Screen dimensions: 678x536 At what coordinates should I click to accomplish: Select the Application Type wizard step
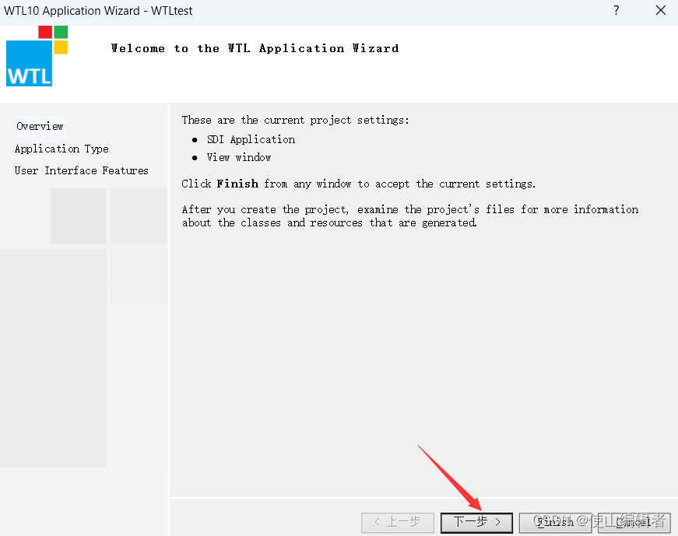(x=61, y=149)
